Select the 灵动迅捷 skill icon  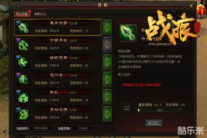pos(23,115)
